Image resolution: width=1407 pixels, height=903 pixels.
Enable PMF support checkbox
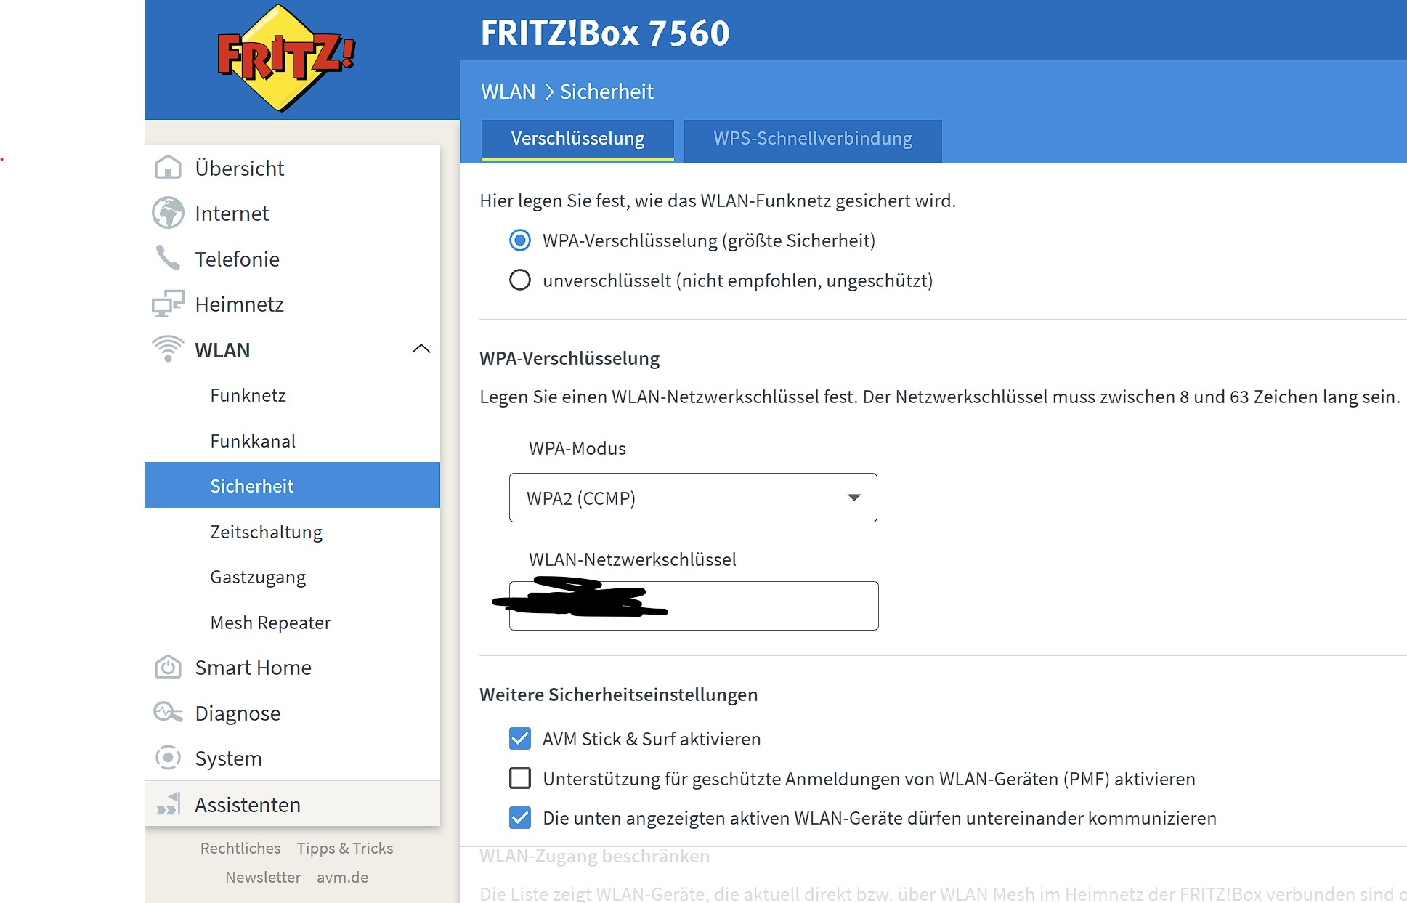pos(520,779)
